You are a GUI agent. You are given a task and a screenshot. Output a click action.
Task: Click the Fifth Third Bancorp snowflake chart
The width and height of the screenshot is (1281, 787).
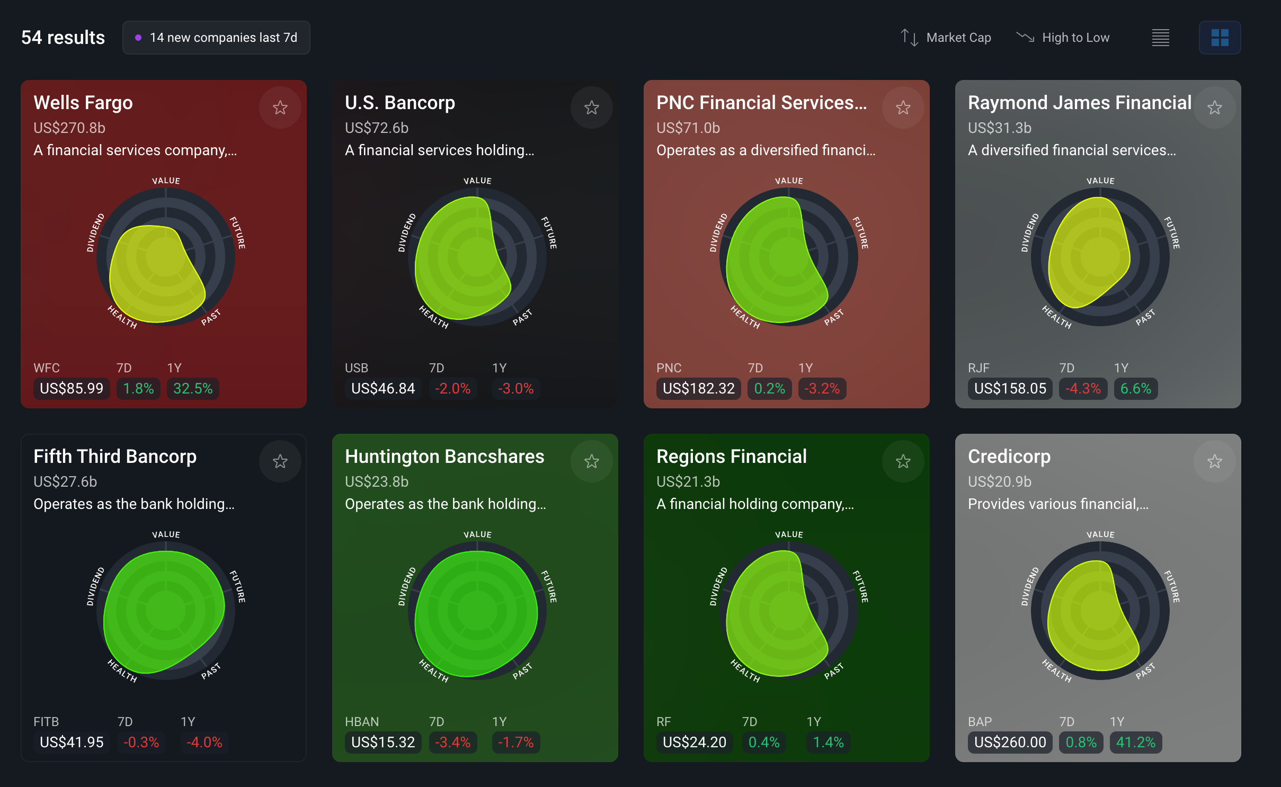[x=165, y=610]
